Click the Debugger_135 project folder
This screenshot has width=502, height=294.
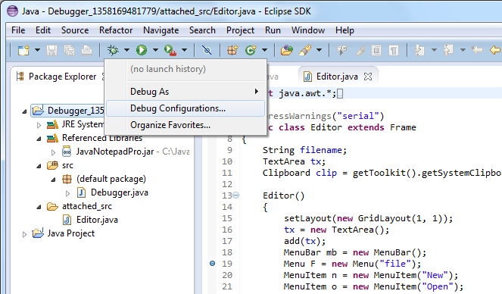pos(67,111)
